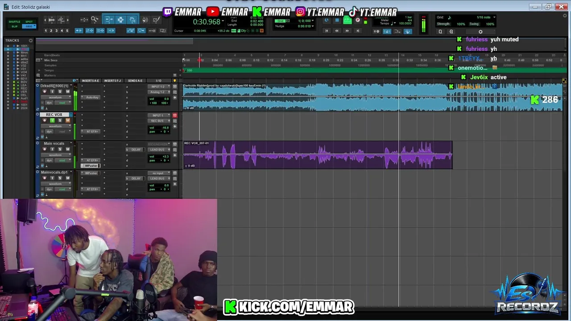Viewport: 571px width, 321px height.
Task: Toggle Link Track and Edit Selection icon
Action: pos(100,31)
